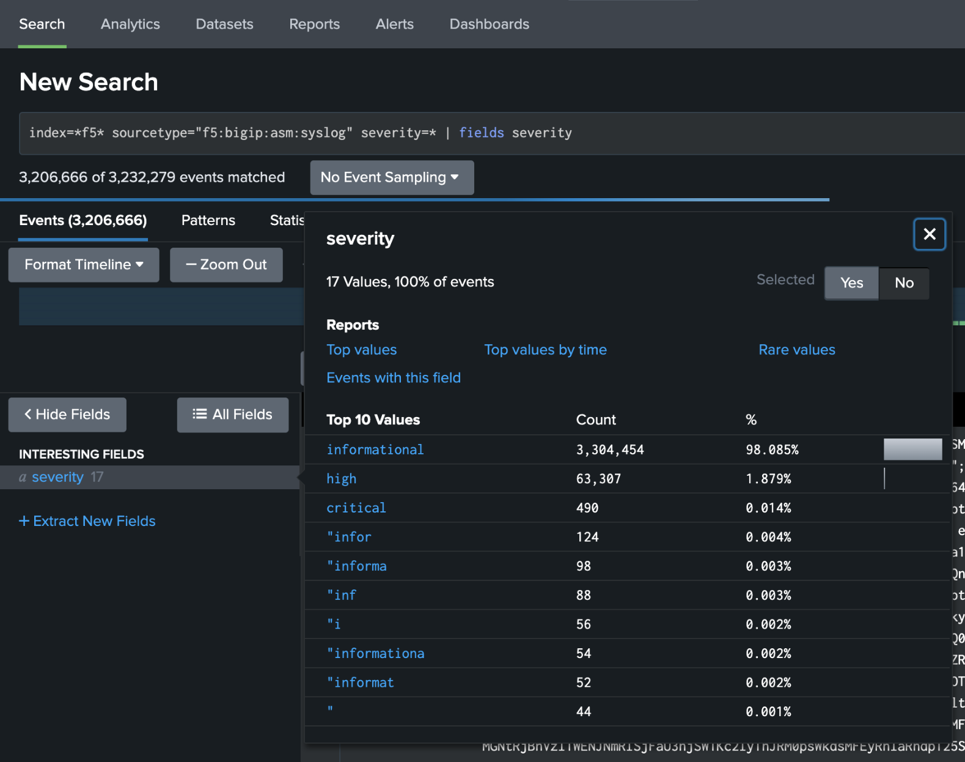Viewport: 965px width, 762px height.
Task: Click the Top 10 Values header
Action: click(373, 420)
